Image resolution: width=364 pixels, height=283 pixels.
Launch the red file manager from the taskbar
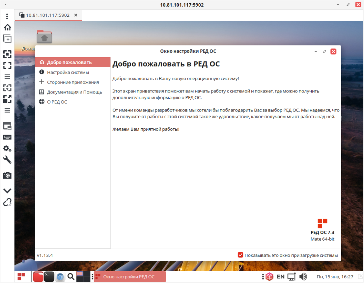point(38,276)
